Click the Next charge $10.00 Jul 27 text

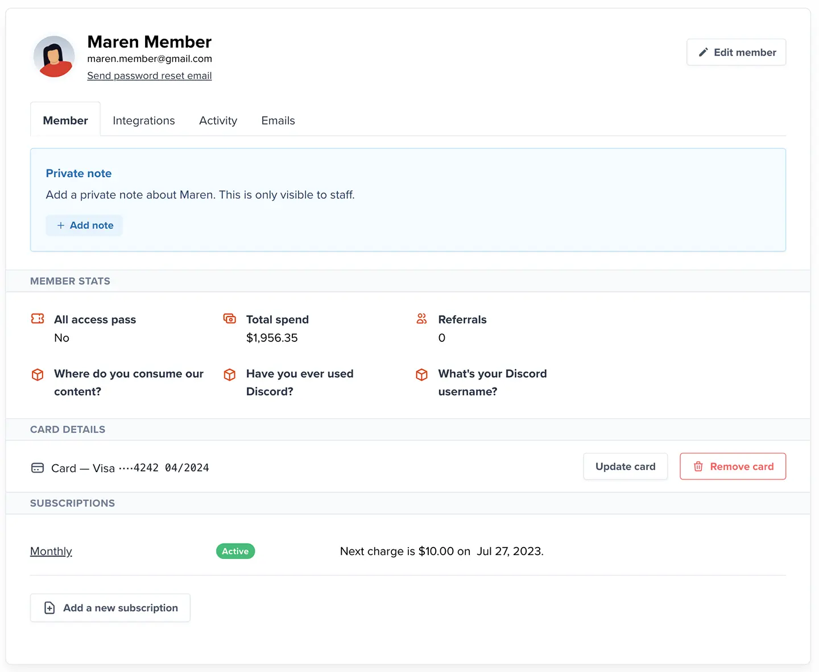[442, 551]
